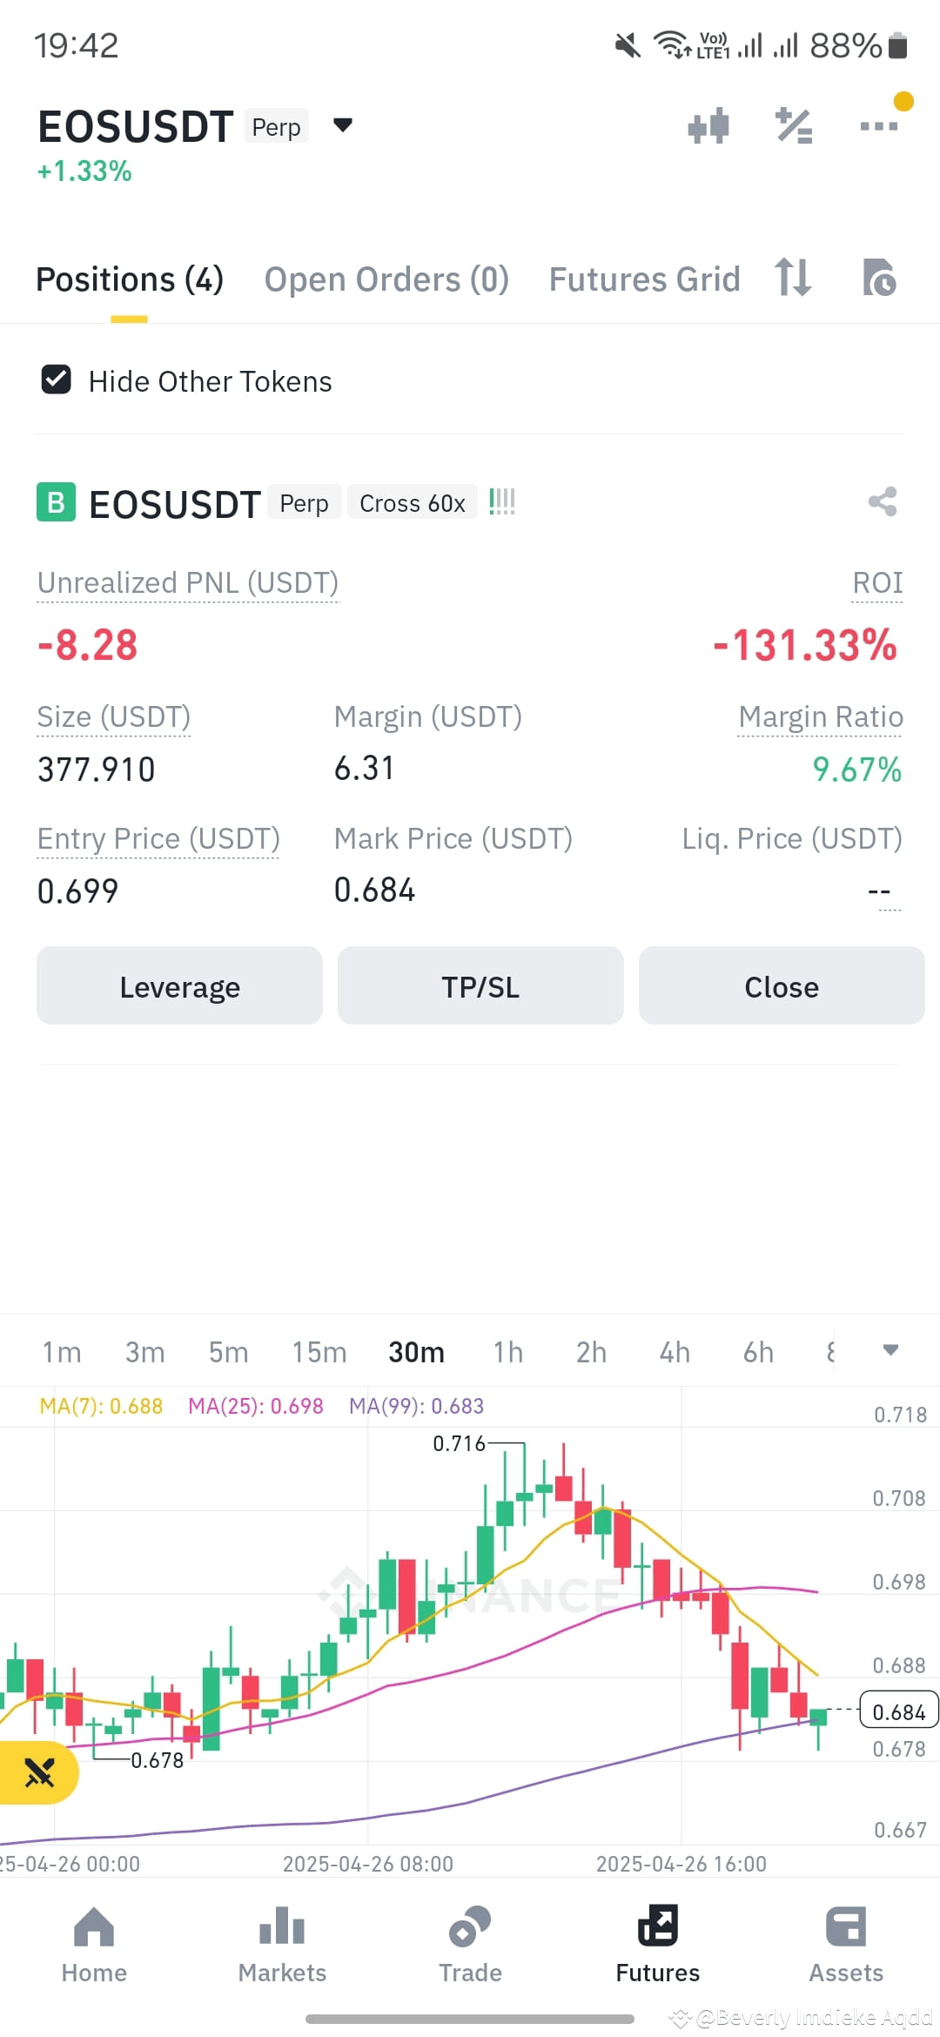
Task: Open the Cross 60x margin mode selector
Action: [413, 503]
